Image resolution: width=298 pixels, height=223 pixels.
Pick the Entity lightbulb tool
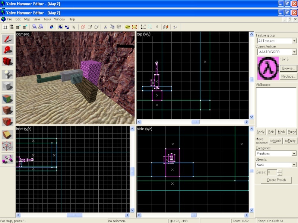click(7, 75)
